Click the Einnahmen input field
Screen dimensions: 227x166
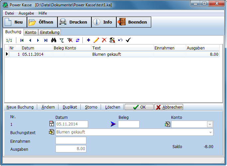click(x=71, y=140)
